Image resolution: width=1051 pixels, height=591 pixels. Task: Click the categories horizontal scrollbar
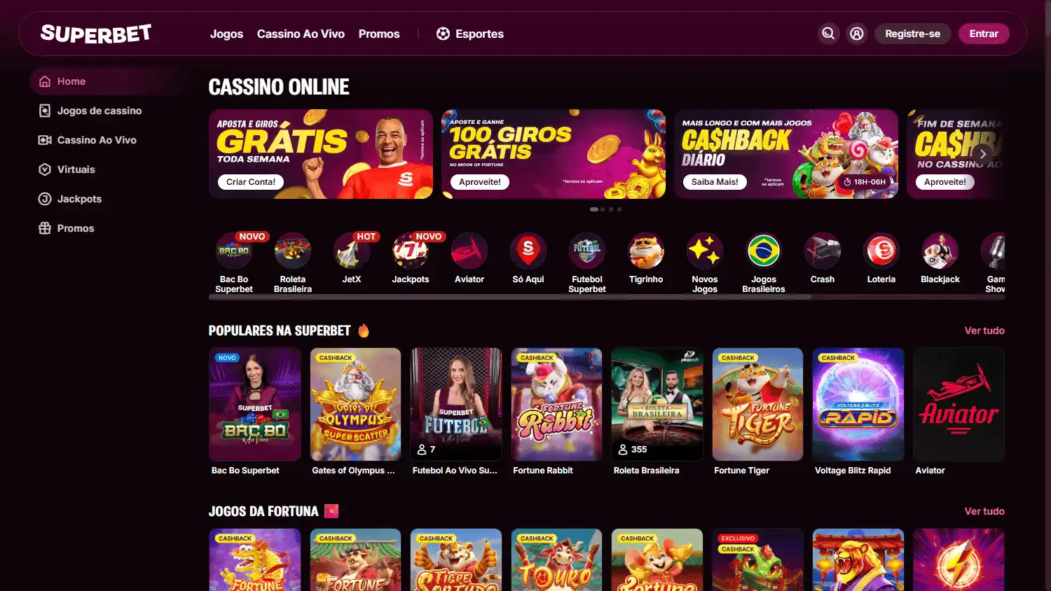click(510, 297)
